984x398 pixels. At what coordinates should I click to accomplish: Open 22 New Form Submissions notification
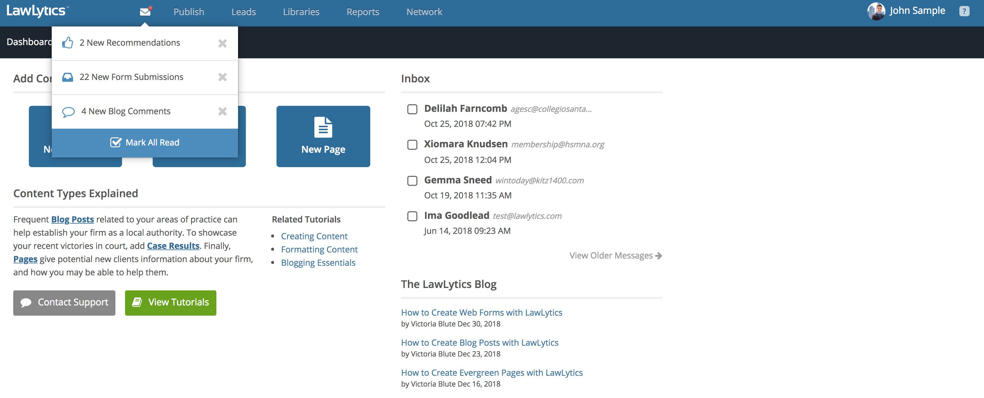pyautogui.click(x=145, y=78)
